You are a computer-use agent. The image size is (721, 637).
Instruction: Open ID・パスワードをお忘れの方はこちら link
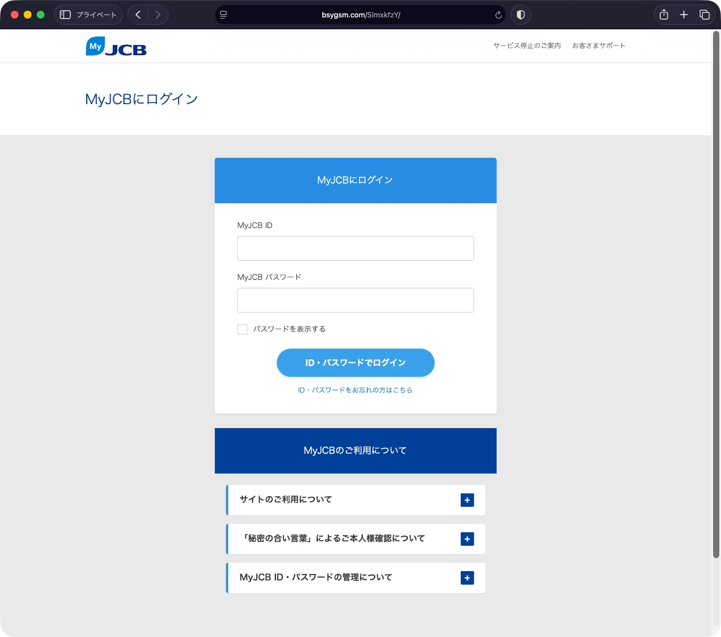click(355, 390)
